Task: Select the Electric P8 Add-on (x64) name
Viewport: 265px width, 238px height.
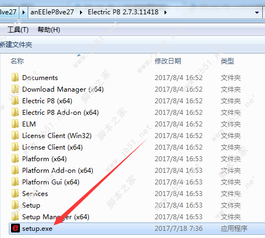Action: coord(61,113)
